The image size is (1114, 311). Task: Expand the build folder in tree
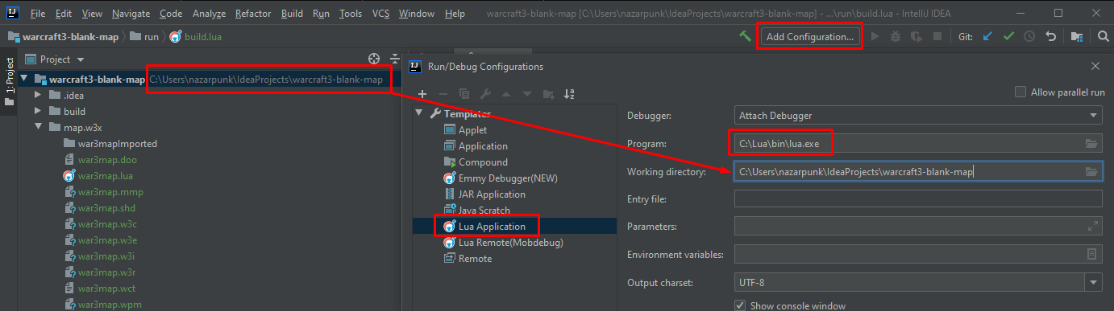[x=37, y=111]
